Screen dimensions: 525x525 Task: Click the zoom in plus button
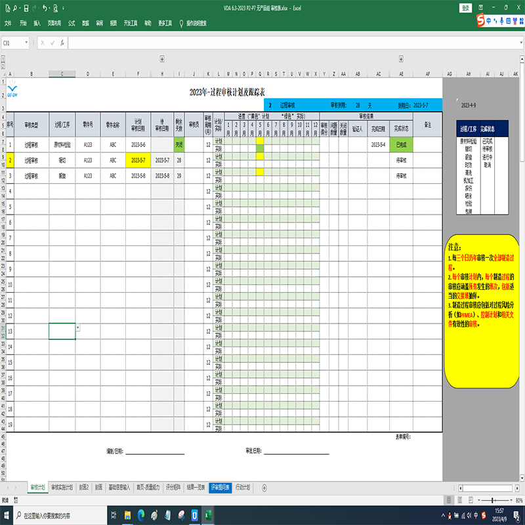[x=511, y=500]
